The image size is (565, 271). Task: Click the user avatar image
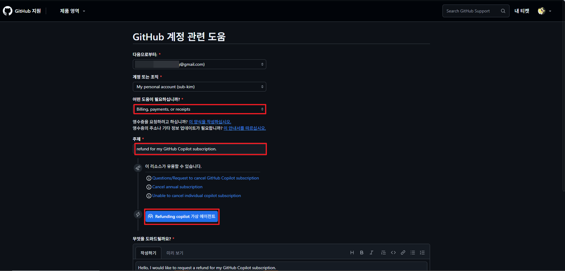(542, 11)
